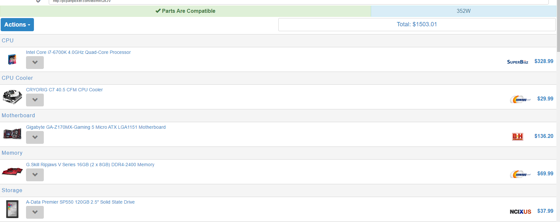Click the $69.99 memory price

point(545,173)
